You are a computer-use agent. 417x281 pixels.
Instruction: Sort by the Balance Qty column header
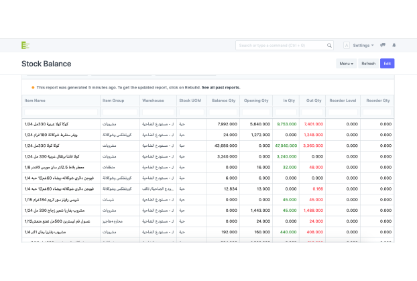tap(223, 100)
